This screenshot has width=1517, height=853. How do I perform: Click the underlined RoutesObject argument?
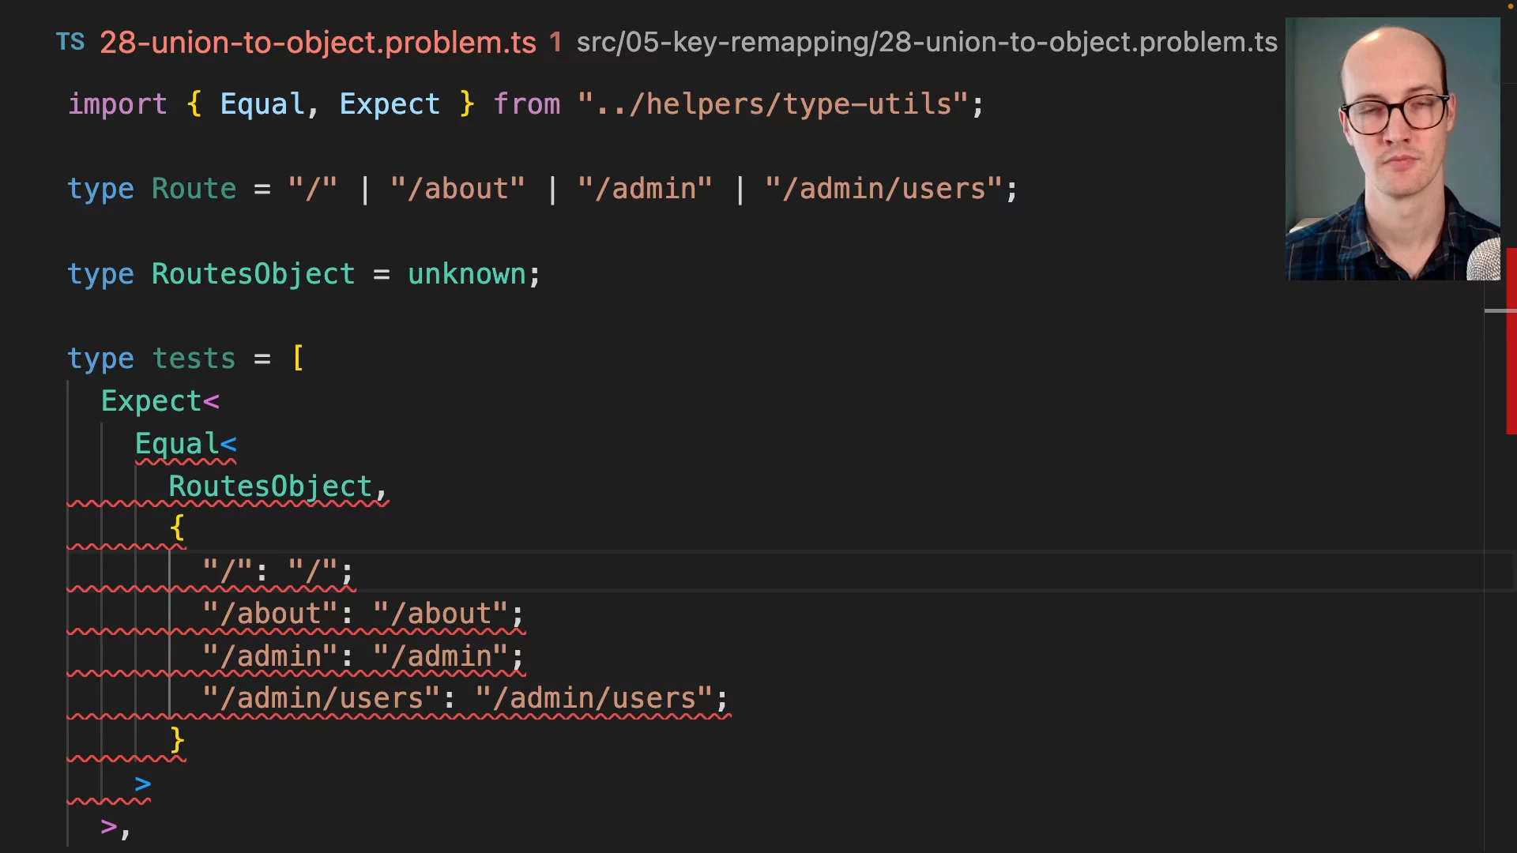point(269,487)
